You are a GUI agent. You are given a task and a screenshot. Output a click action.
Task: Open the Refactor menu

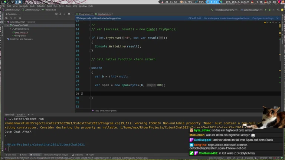coord(40,6)
